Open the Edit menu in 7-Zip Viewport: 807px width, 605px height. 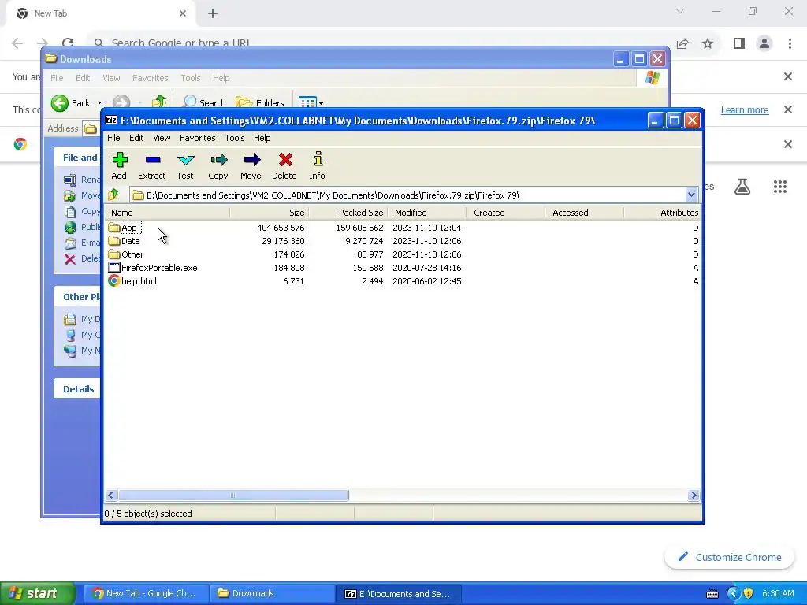click(x=136, y=138)
